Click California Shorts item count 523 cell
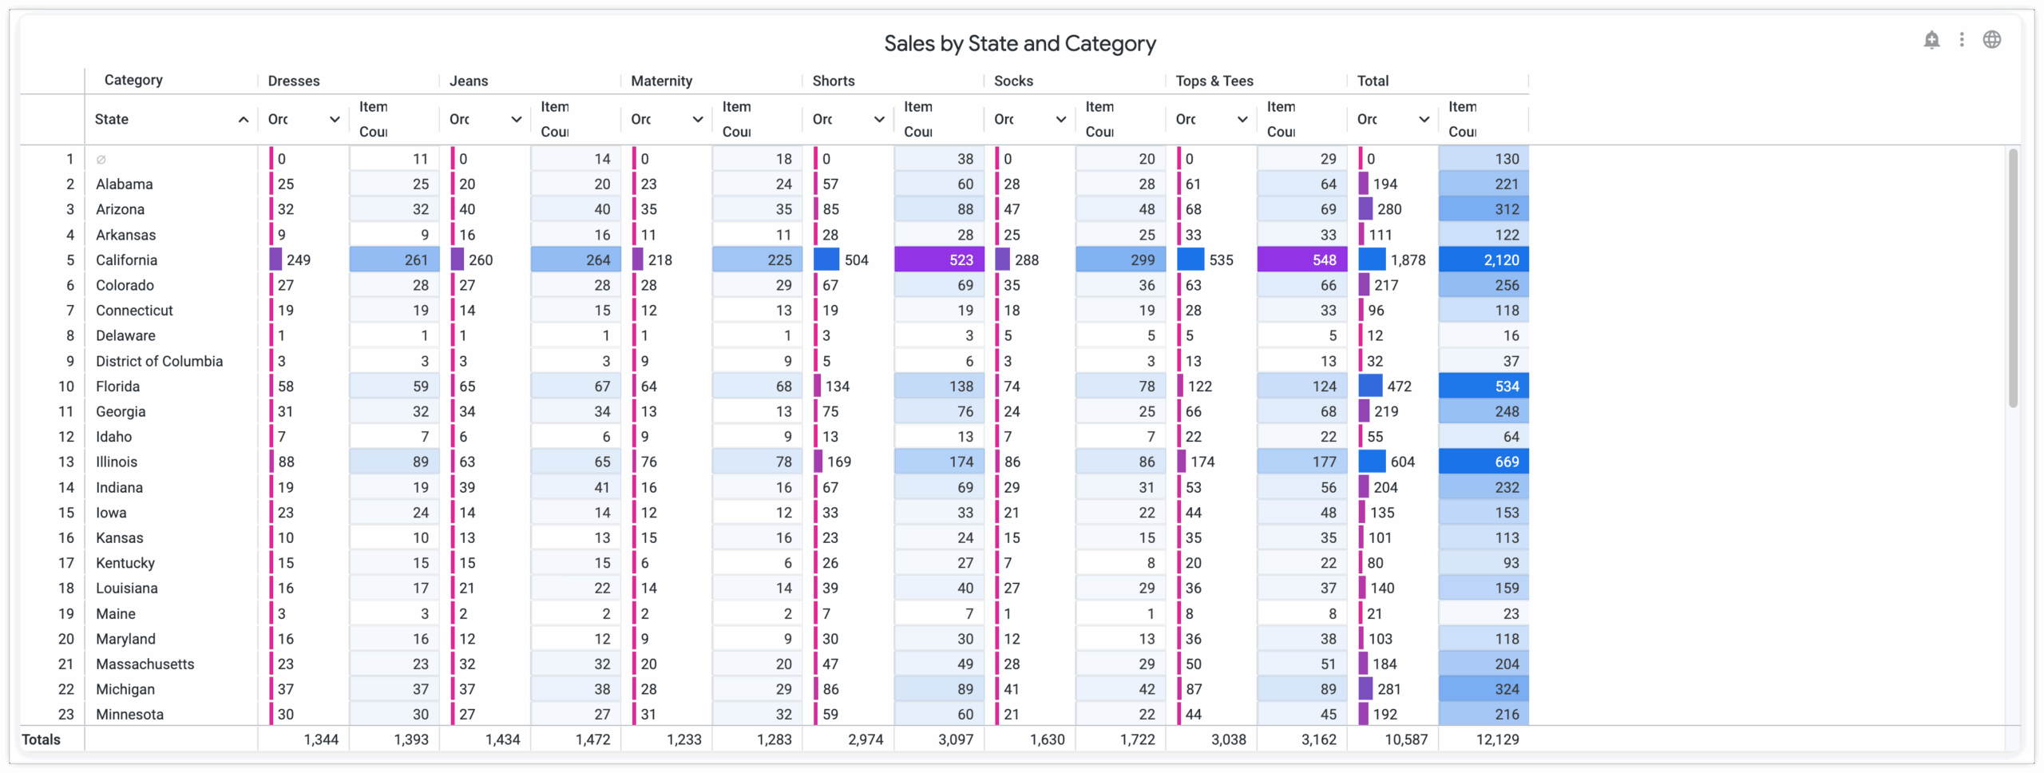This screenshot has height=773, width=2044. point(939,260)
